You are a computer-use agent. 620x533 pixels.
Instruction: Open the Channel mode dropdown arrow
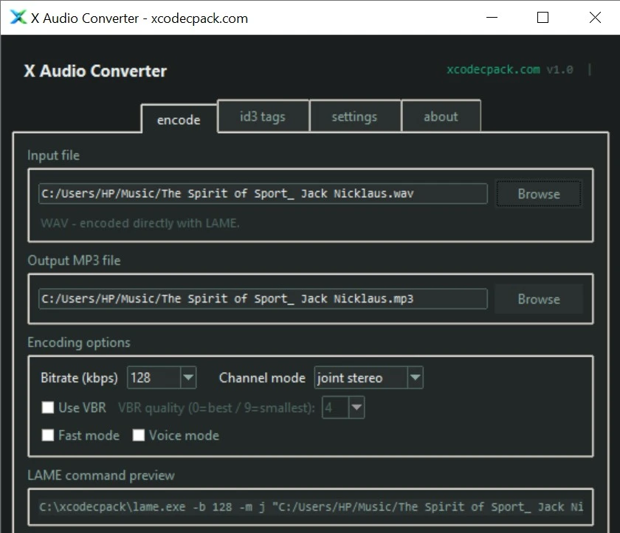(415, 378)
